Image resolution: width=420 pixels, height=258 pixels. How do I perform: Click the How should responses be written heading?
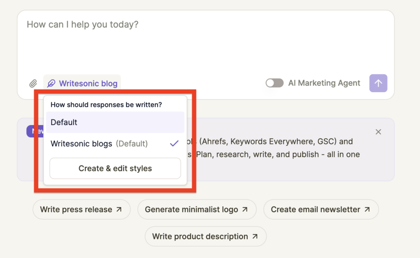point(106,105)
